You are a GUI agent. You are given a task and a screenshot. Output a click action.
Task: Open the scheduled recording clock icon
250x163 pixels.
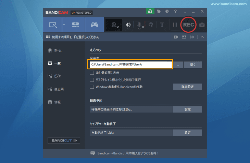coord(167,11)
